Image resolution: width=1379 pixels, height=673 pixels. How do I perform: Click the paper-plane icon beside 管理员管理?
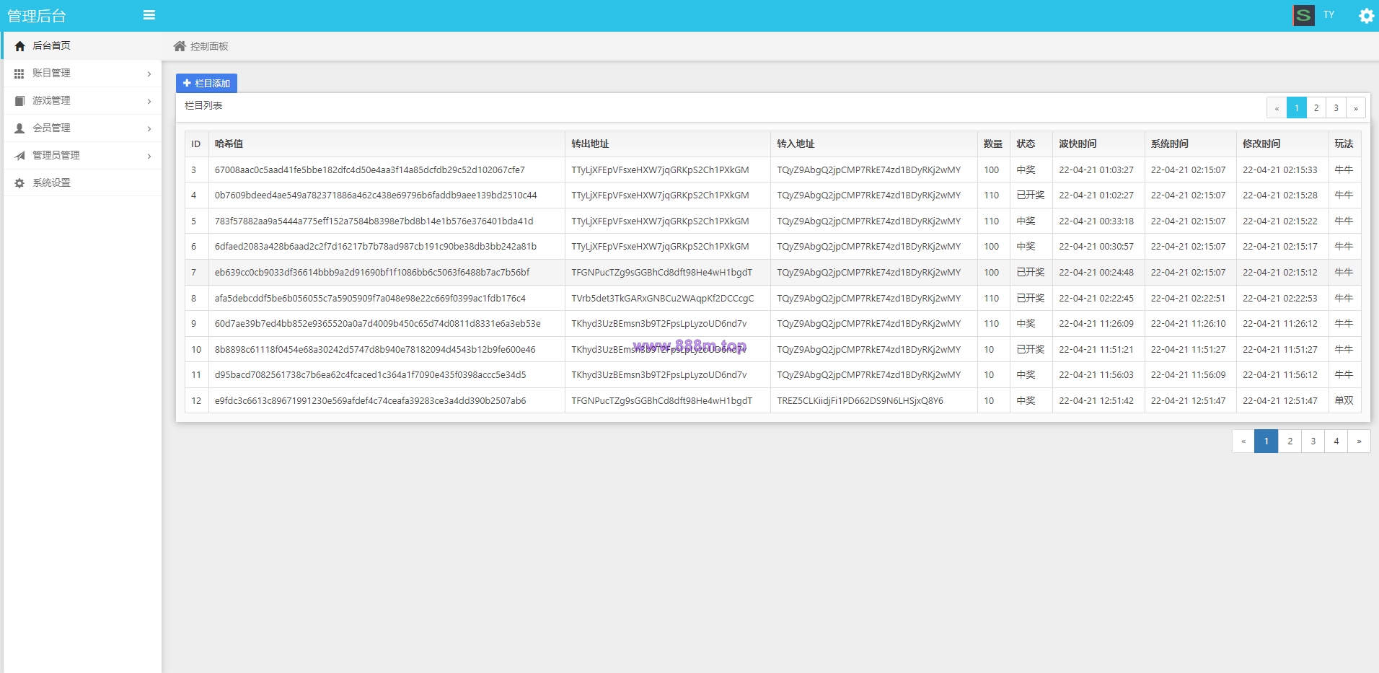pyautogui.click(x=19, y=156)
